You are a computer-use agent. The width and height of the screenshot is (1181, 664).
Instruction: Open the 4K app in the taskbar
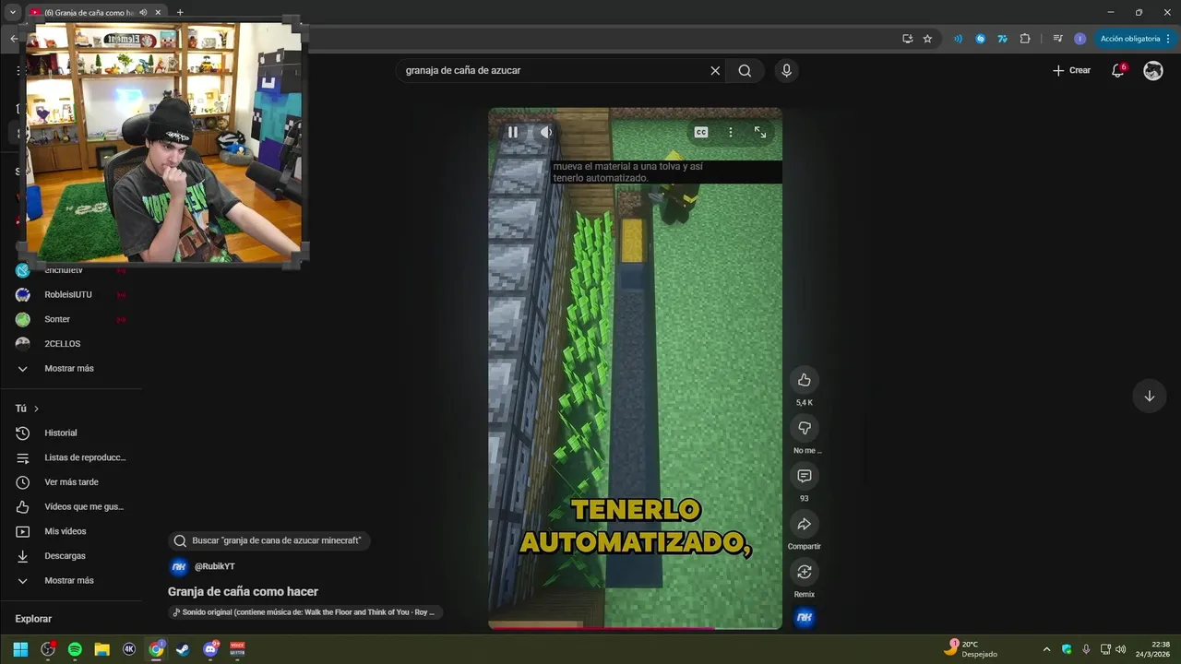point(129,649)
